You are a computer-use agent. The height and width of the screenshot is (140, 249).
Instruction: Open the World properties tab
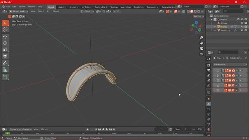pos(209,86)
